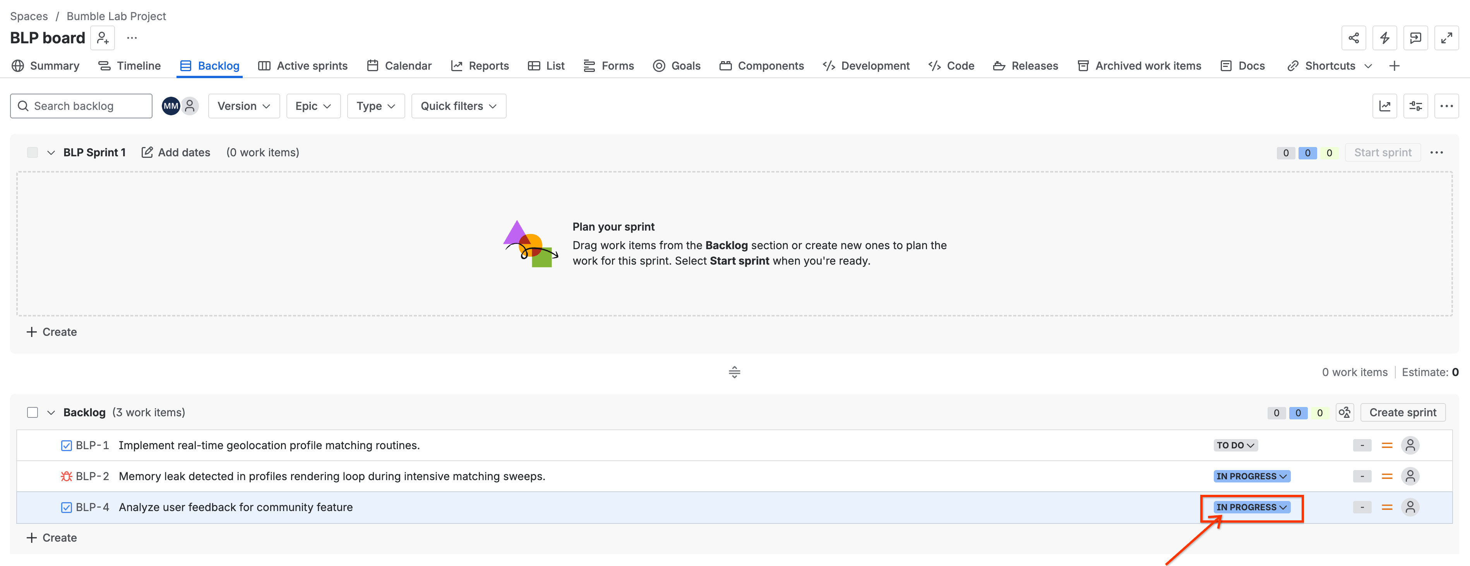The width and height of the screenshot is (1470, 566).
Task: Click the Create sprint button
Action: pos(1403,412)
